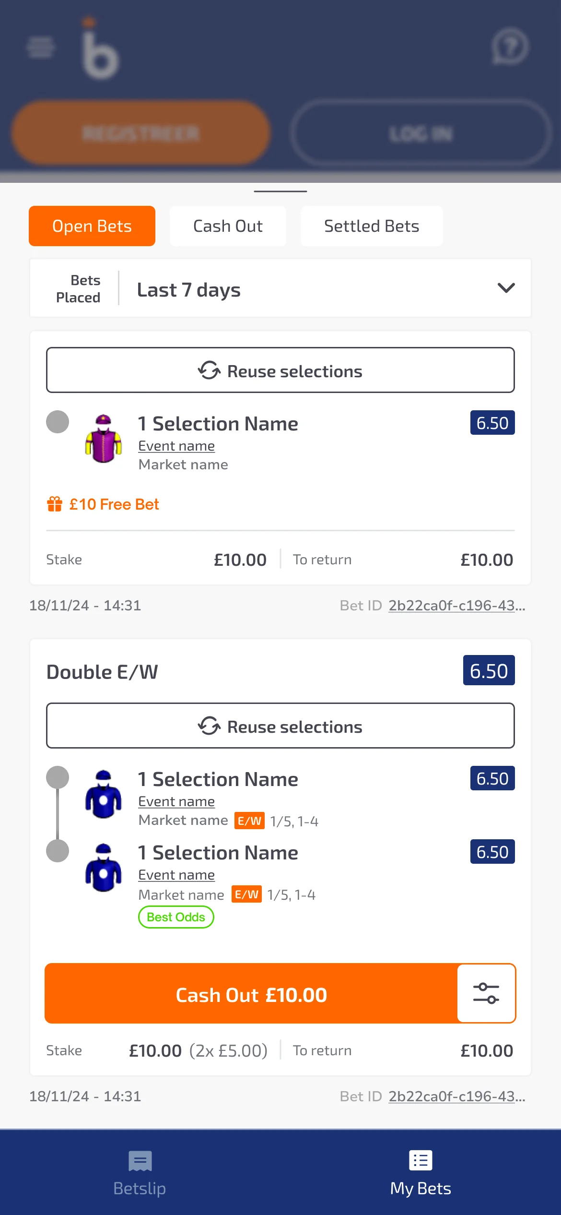
Task: Expand the Last 7 days filter
Action: point(505,288)
